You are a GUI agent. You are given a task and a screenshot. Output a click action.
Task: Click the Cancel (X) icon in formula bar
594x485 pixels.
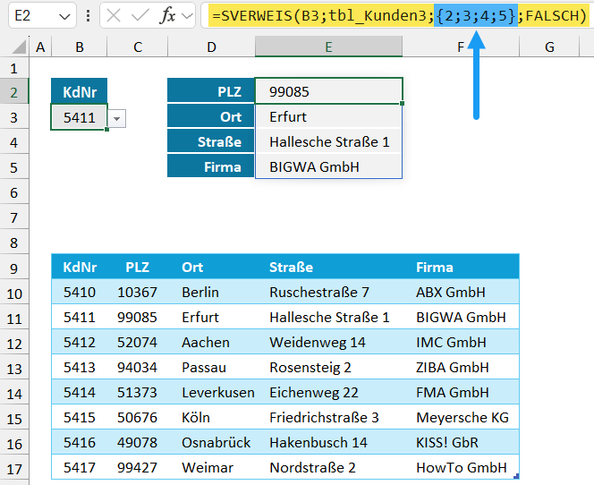(x=115, y=16)
